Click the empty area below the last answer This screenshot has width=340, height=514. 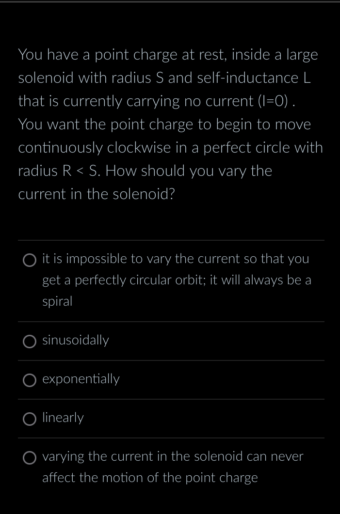(170, 501)
